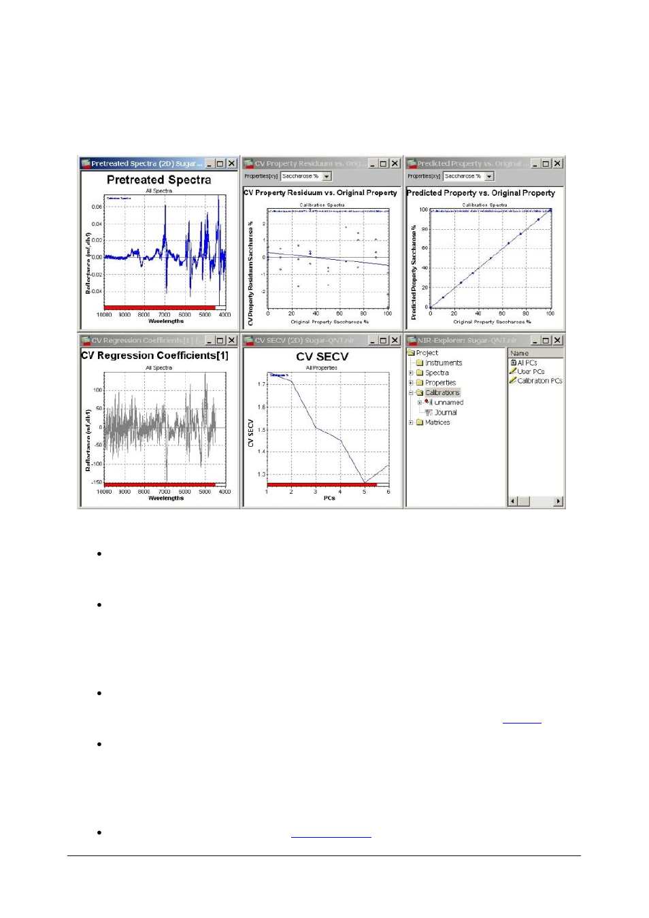Click the CV Property Residuum window icon
This screenshot has height=918, width=649.
click(x=249, y=163)
